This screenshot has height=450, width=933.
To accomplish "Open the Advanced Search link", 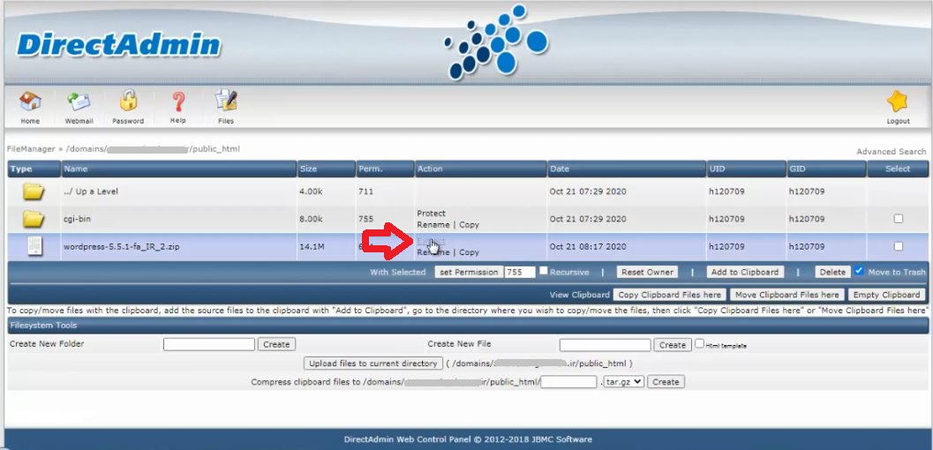I will (x=891, y=152).
